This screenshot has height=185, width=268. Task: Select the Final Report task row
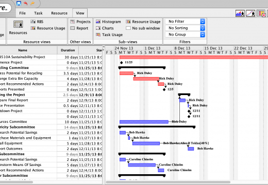coord(14,100)
